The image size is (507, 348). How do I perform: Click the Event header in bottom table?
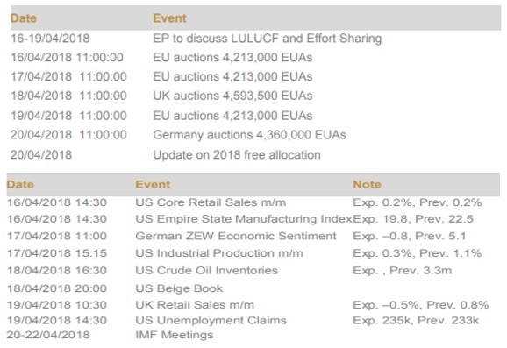coord(153,184)
